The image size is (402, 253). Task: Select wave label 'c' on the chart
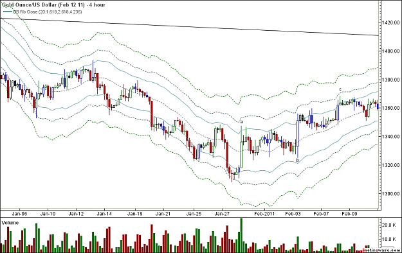(x=340, y=89)
